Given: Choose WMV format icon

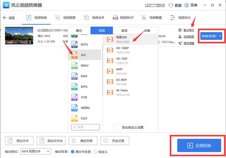Looking at the screenshot, I should (75, 65).
